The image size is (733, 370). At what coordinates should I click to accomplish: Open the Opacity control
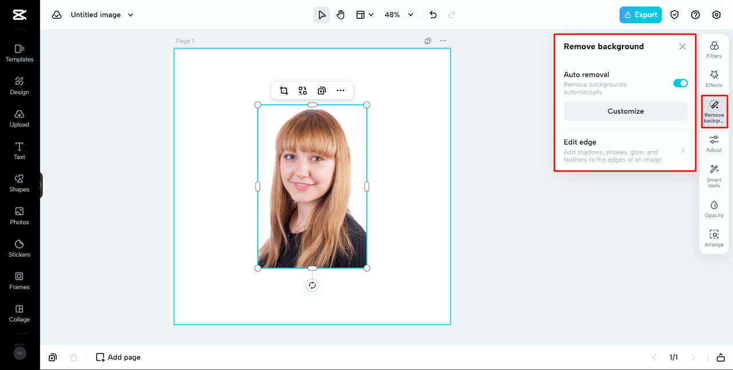coord(714,208)
